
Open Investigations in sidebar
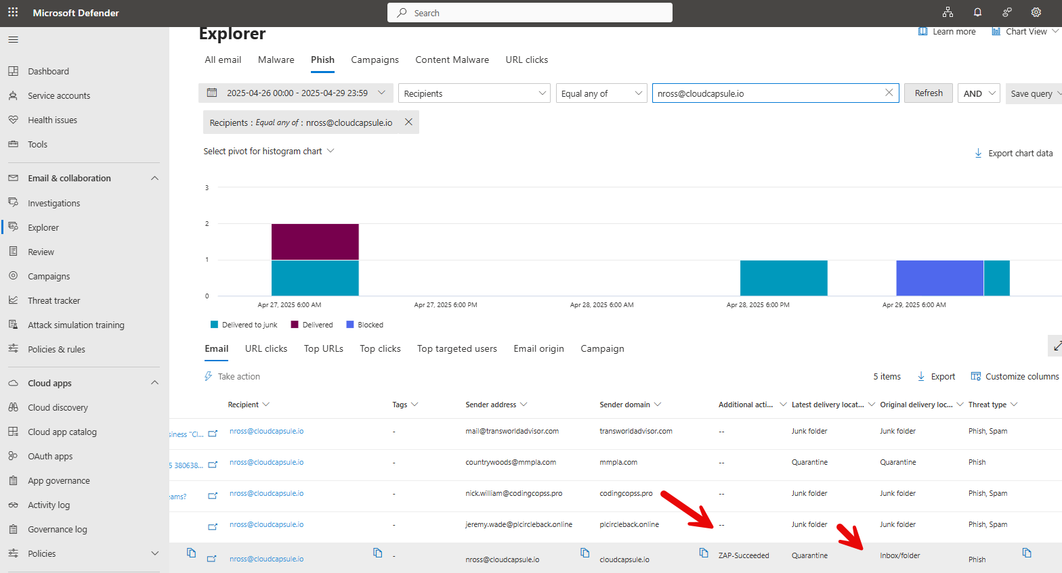pos(54,203)
